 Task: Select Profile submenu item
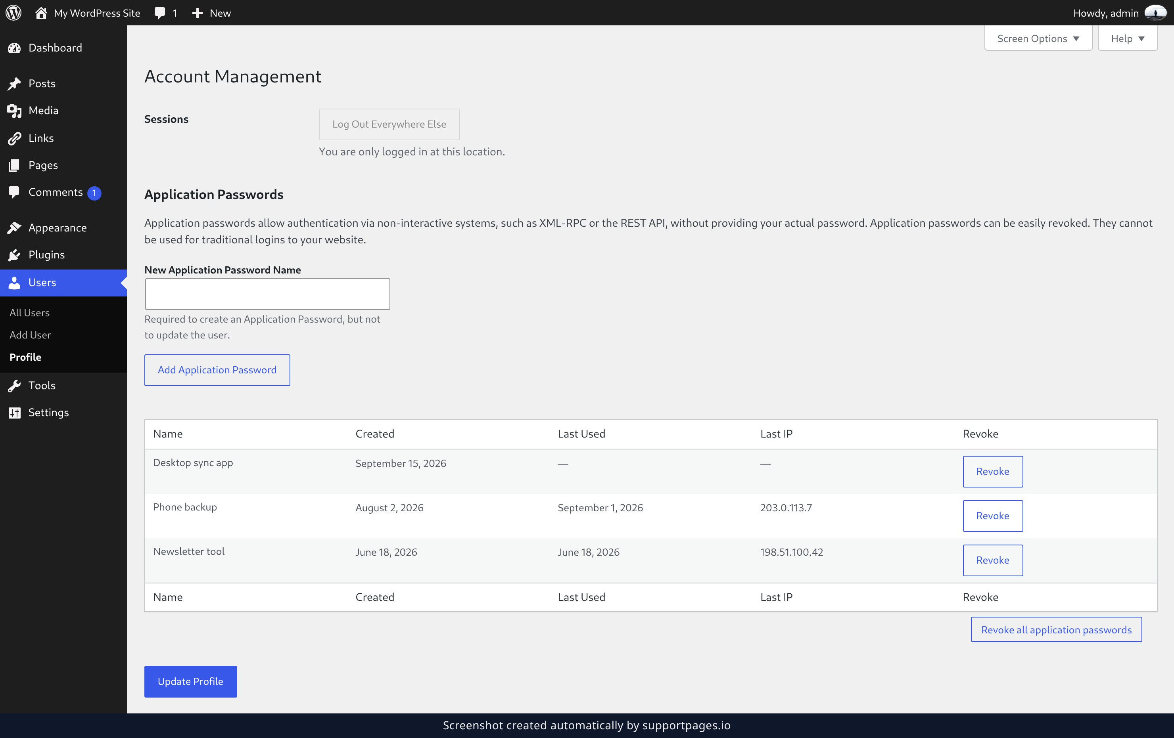point(25,357)
